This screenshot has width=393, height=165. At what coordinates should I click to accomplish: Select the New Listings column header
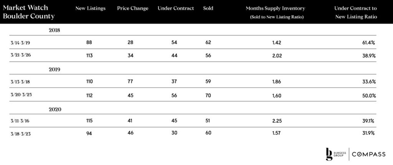(x=90, y=8)
